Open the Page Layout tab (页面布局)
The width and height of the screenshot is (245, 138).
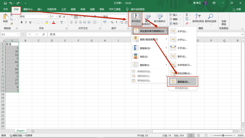[52, 9]
